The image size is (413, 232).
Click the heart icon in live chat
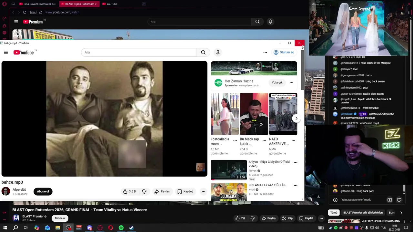[x=399, y=200]
